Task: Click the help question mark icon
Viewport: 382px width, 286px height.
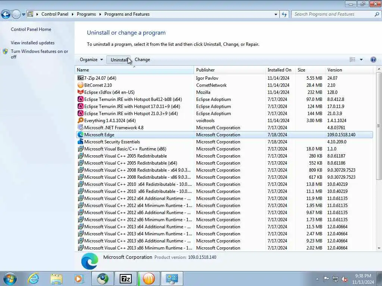Action: [x=373, y=60]
